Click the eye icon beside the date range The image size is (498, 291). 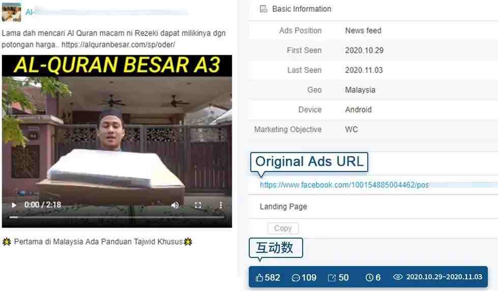click(398, 277)
